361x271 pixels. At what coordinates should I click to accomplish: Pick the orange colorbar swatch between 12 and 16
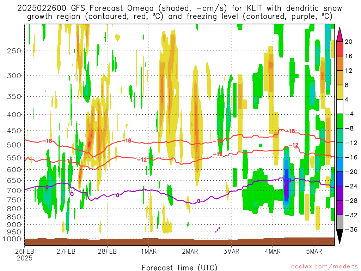pos(339,64)
